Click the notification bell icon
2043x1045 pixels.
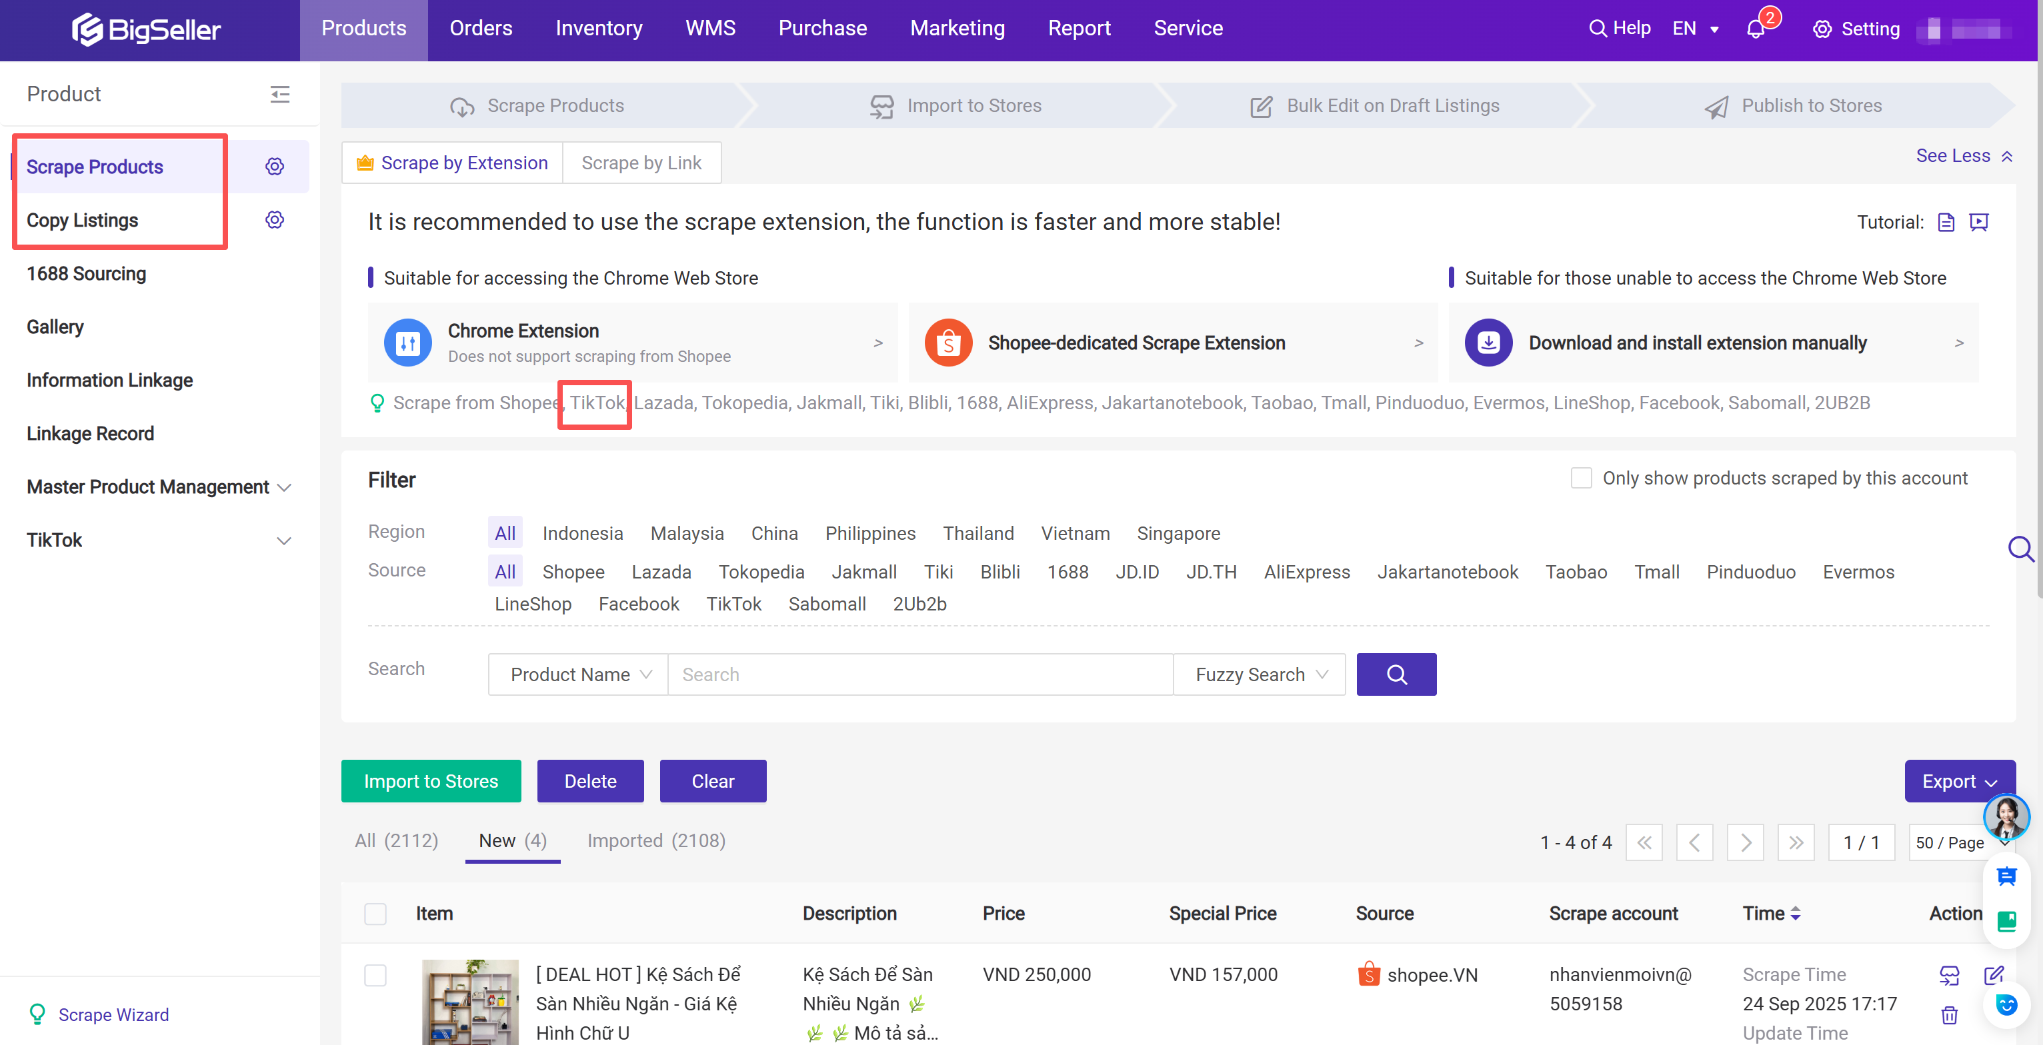click(1755, 29)
